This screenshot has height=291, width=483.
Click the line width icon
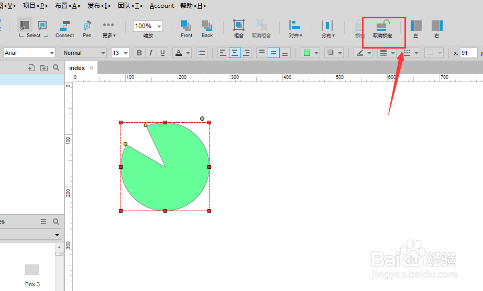[383, 53]
